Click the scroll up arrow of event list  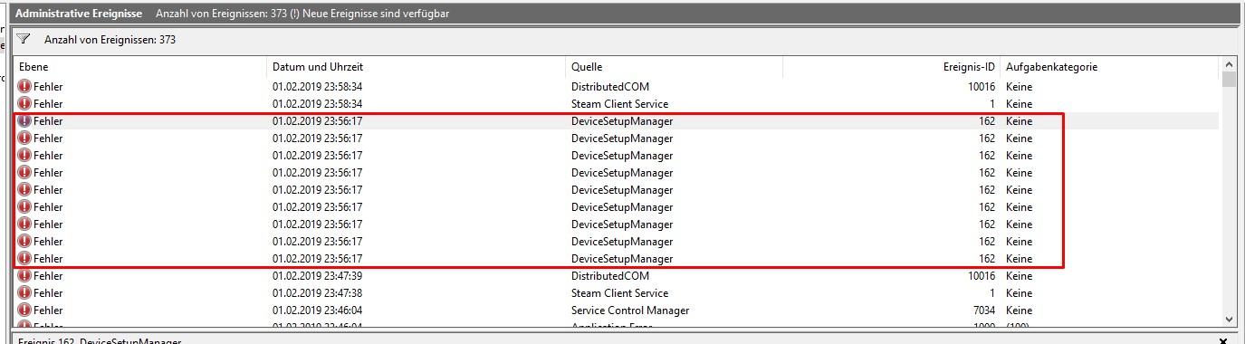pos(1229,65)
